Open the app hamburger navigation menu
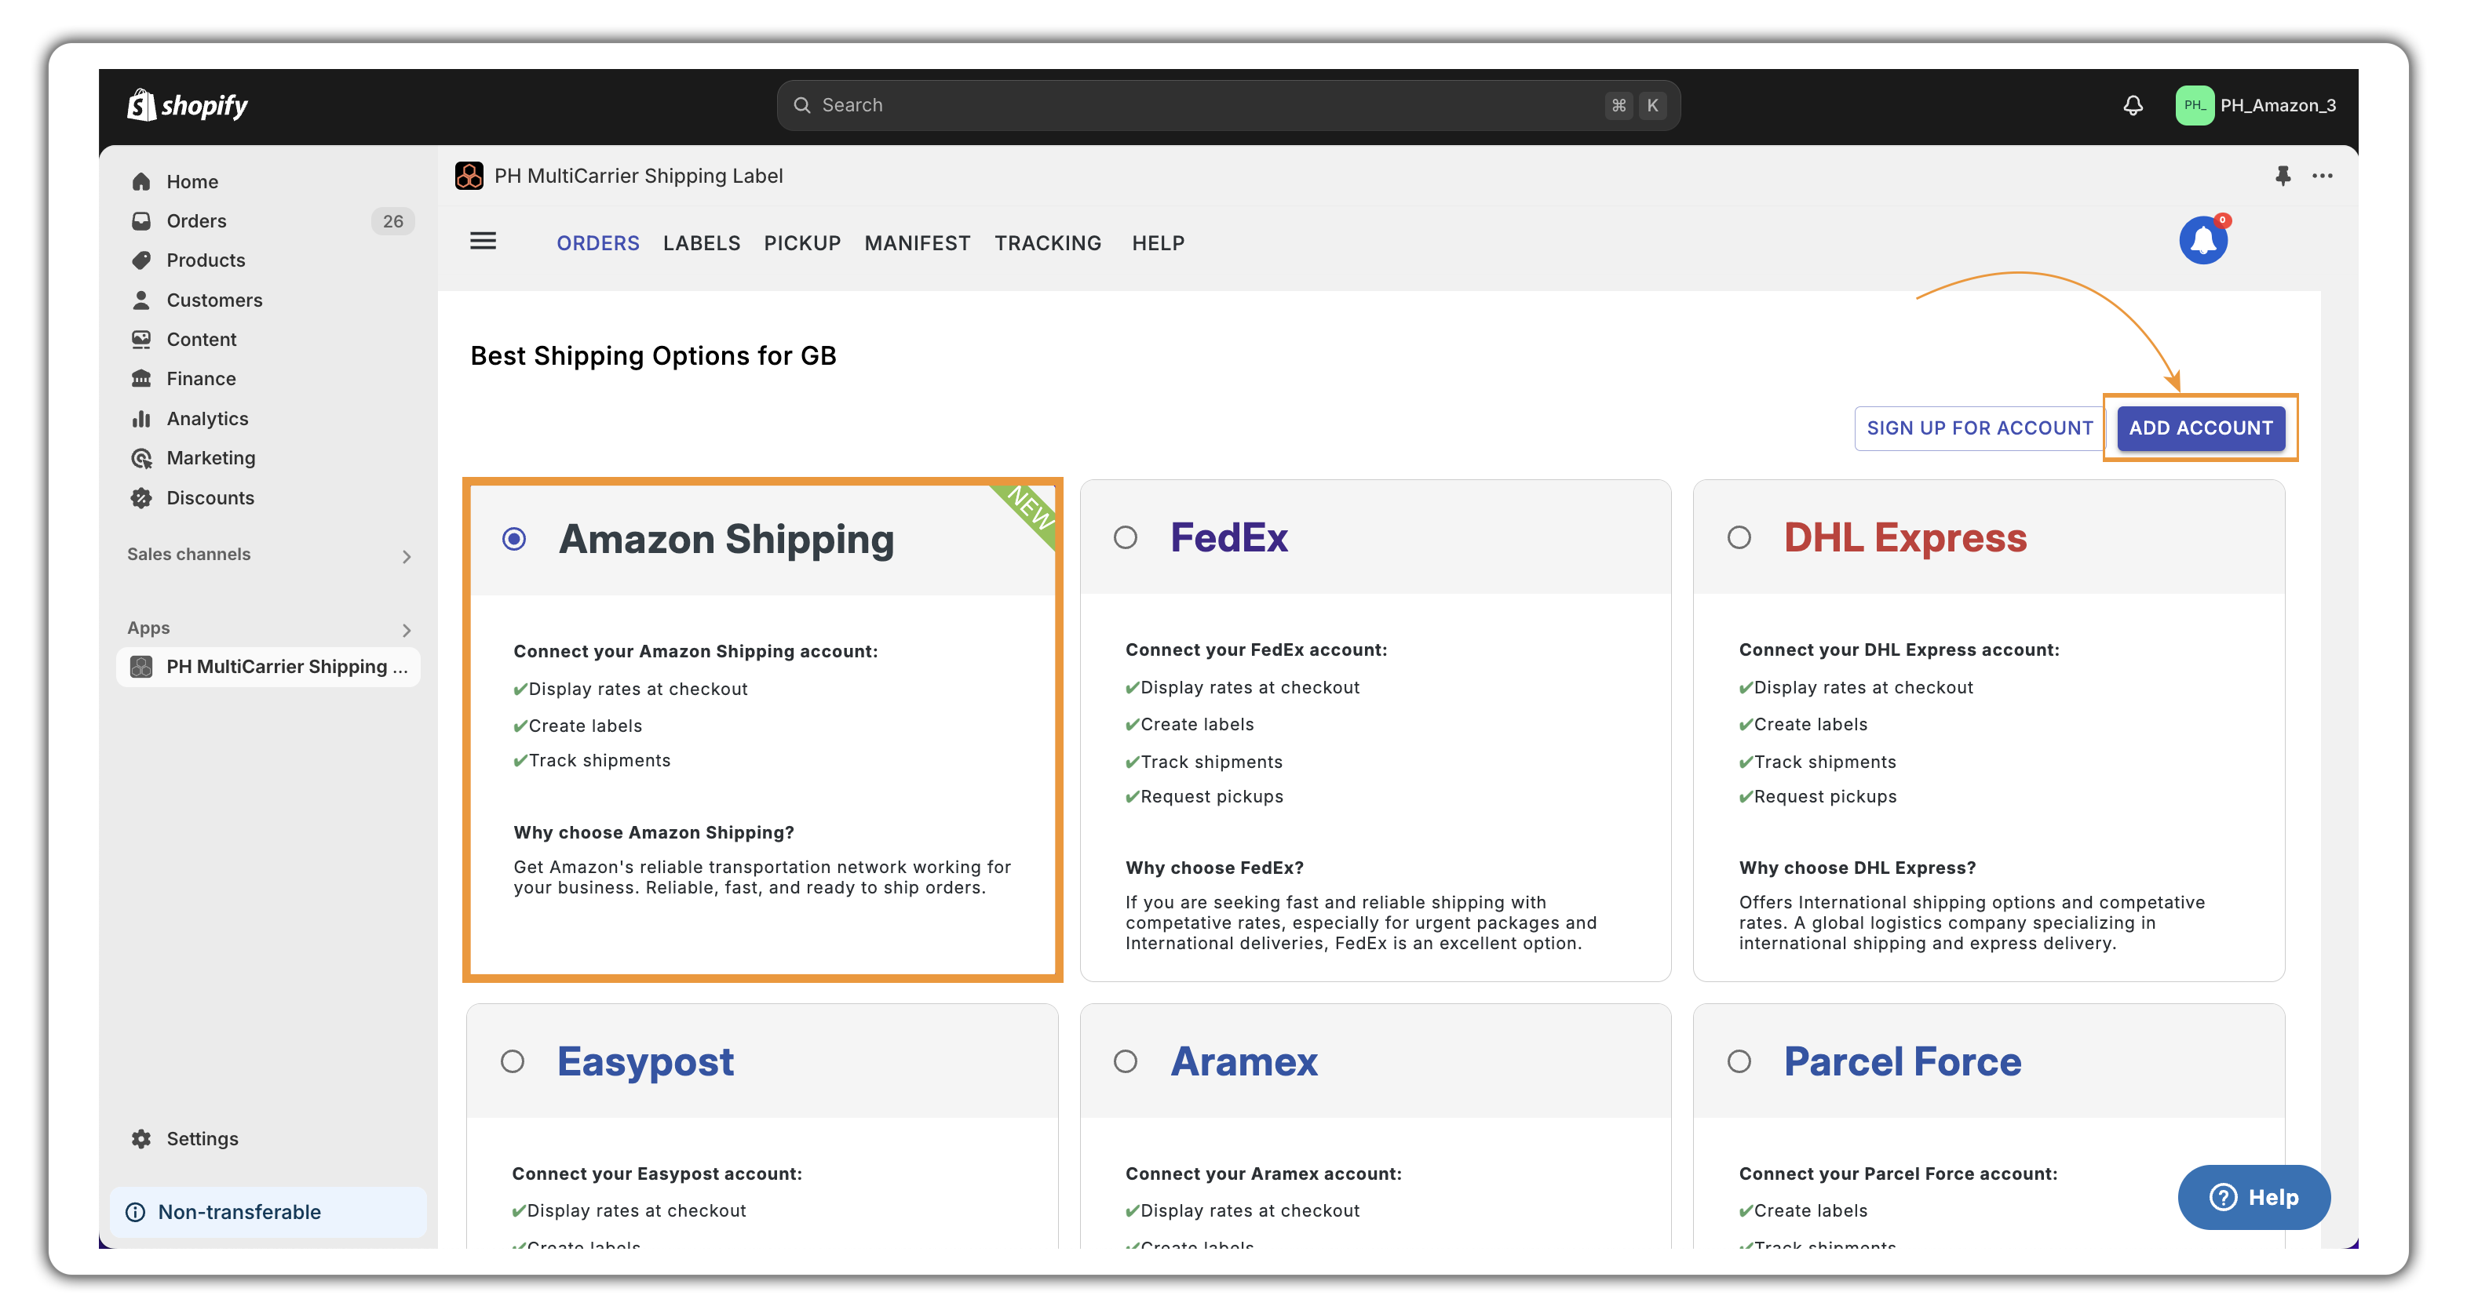The width and height of the screenshot is (2467, 1310). pyautogui.click(x=483, y=241)
